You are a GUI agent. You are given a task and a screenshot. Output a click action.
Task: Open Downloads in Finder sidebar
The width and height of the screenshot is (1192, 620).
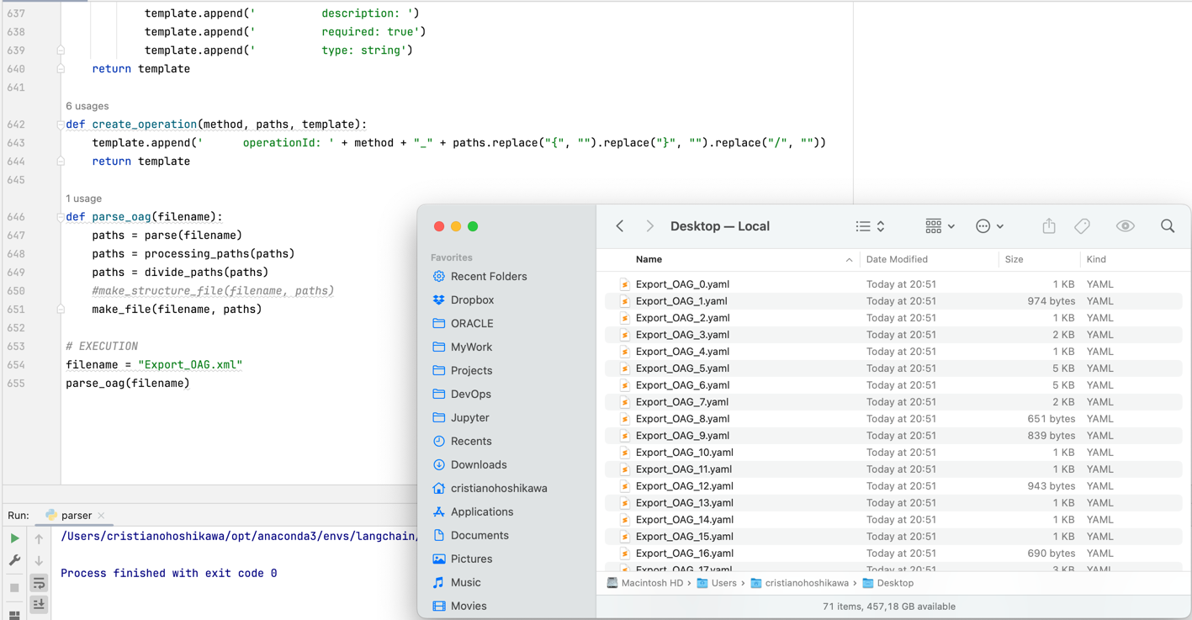(x=478, y=464)
